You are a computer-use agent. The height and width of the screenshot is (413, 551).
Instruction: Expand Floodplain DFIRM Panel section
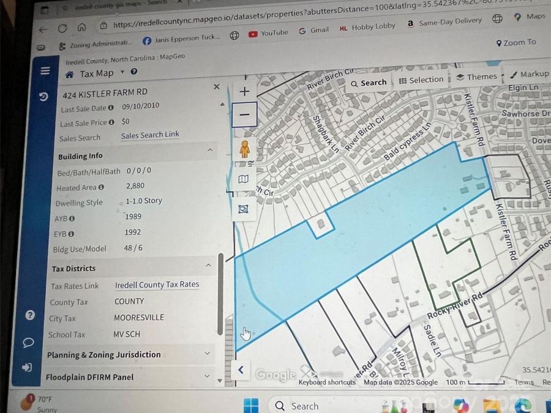point(207,376)
